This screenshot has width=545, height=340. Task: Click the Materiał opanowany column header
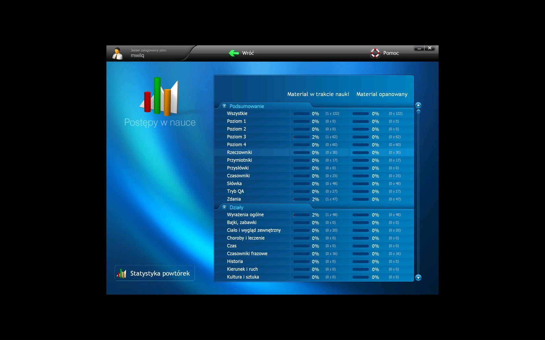pyautogui.click(x=382, y=94)
